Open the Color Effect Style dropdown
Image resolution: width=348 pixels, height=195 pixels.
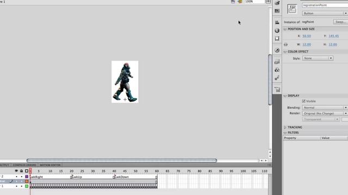(x=318, y=58)
